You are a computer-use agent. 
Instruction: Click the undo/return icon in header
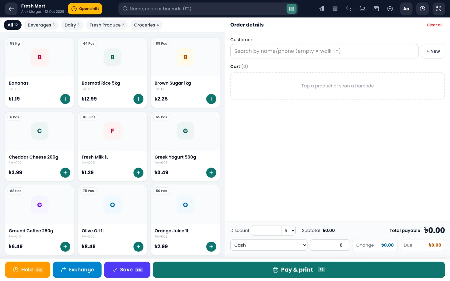click(x=349, y=9)
